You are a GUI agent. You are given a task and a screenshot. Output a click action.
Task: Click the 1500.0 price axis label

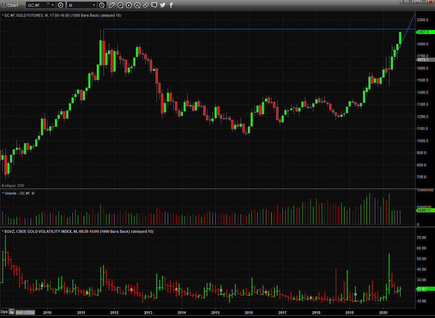click(x=422, y=80)
